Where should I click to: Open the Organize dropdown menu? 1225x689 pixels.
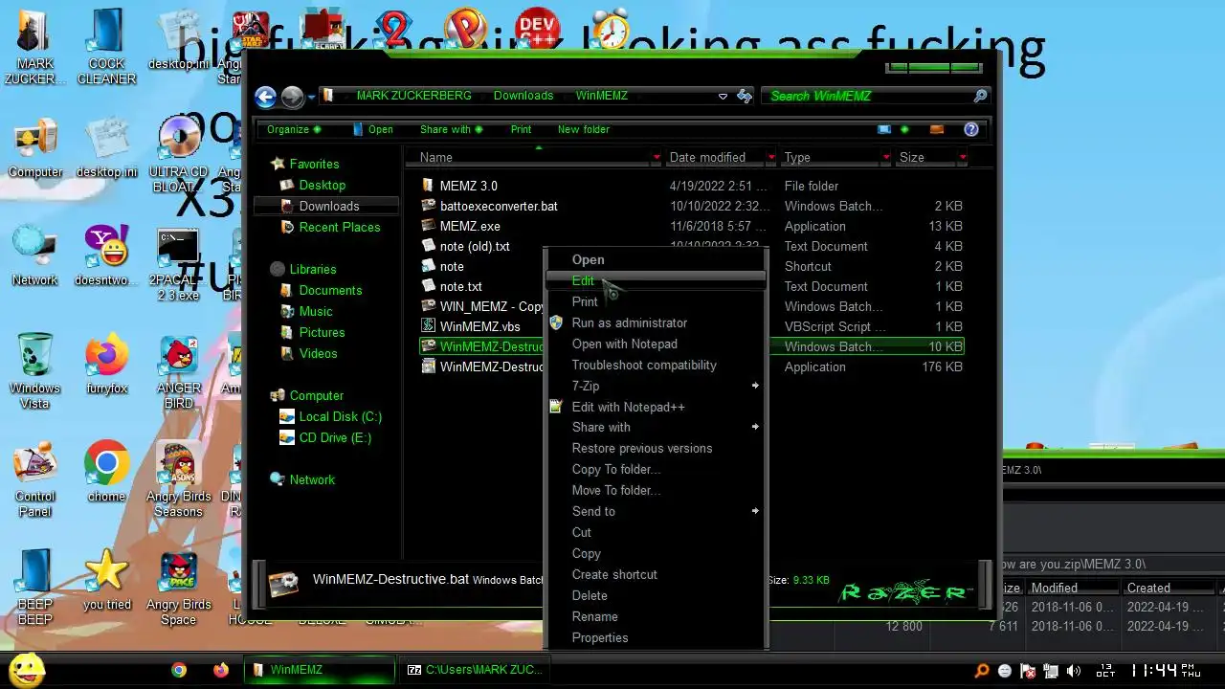294,129
